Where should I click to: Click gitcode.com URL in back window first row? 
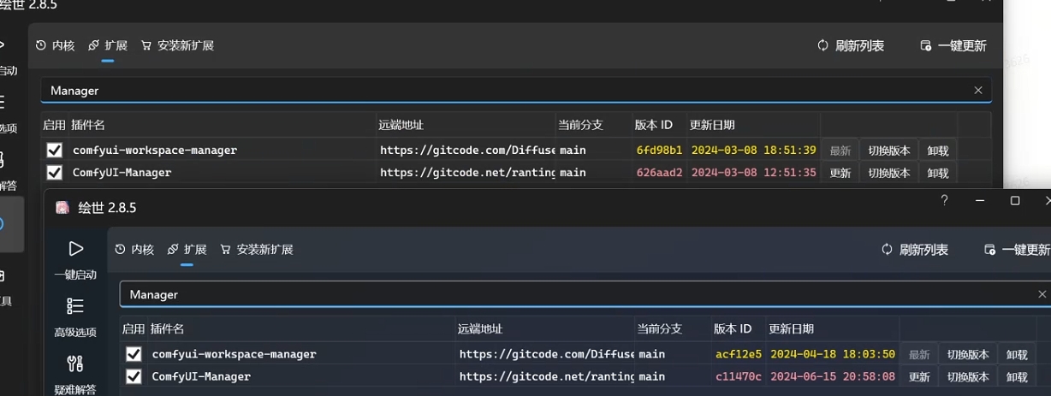tap(468, 151)
